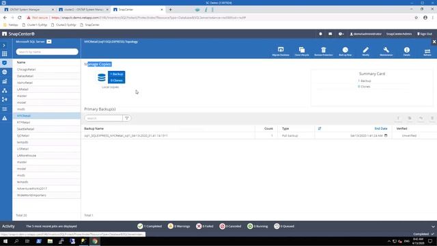Open the Maintenance wrench tool
Screen dimensions: 437x246
(386, 51)
